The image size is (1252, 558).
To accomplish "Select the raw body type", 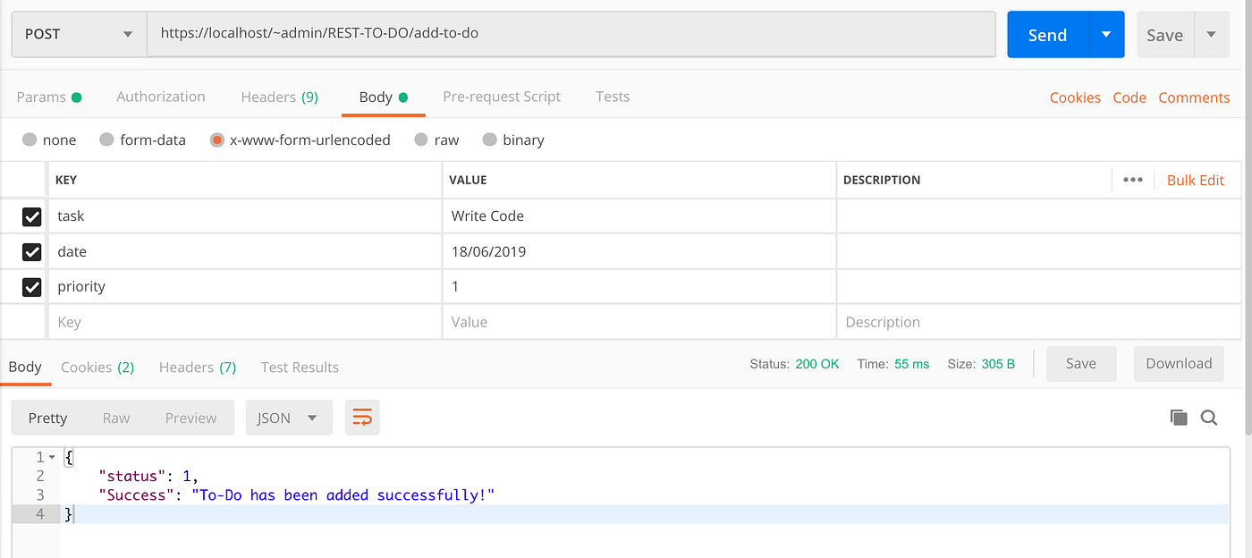I will pos(420,139).
